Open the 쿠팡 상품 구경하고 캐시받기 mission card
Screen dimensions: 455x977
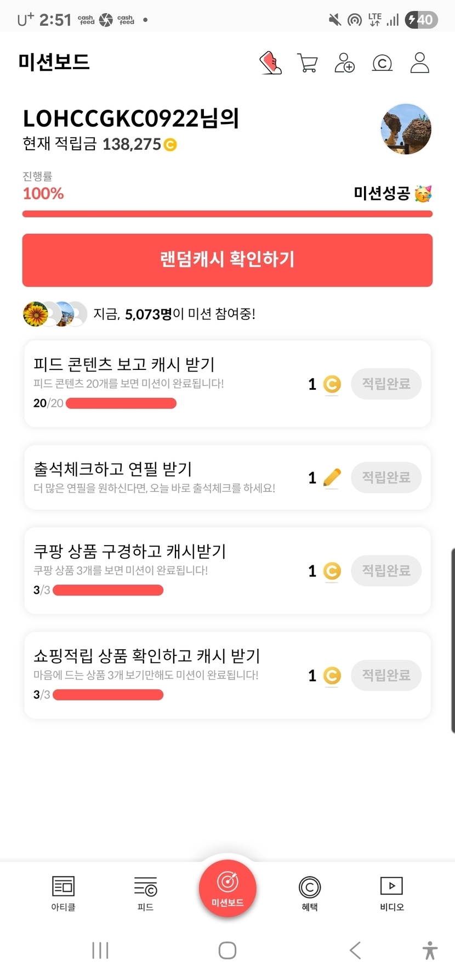pyautogui.click(x=164, y=570)
